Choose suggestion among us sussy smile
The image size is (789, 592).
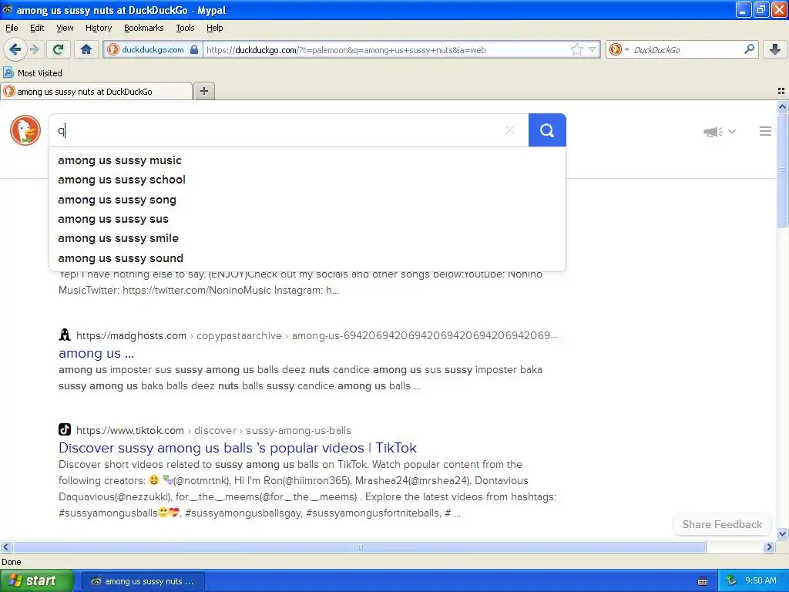(307, 238)
